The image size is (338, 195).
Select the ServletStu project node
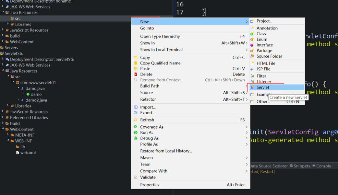(x=14, y=53)
